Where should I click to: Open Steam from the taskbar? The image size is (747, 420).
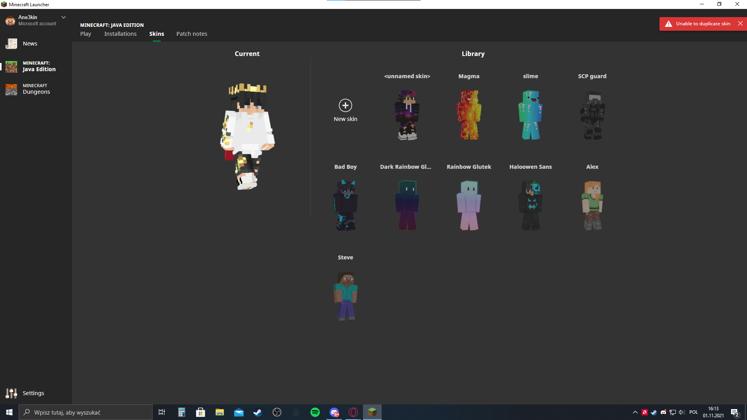tap(258, 412)
